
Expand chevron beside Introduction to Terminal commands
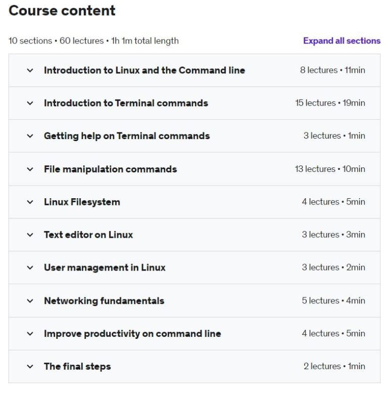click(30, 103)
